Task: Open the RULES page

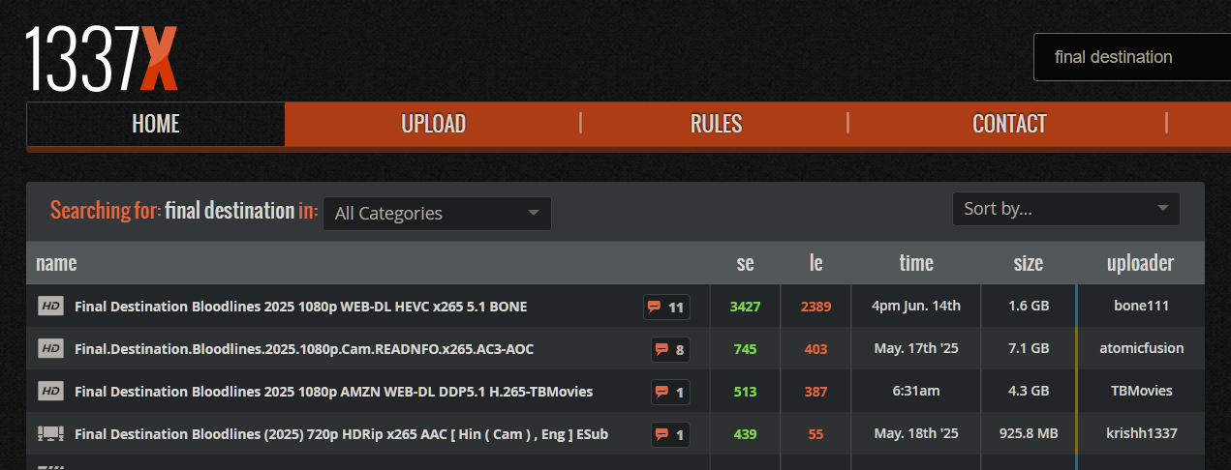Action: coord(716,124)
